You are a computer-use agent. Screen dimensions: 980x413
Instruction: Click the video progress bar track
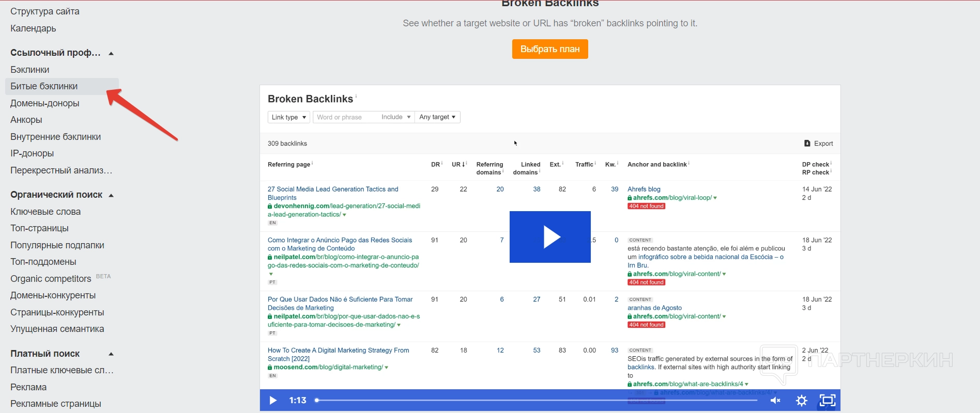[x=538, y=400]
